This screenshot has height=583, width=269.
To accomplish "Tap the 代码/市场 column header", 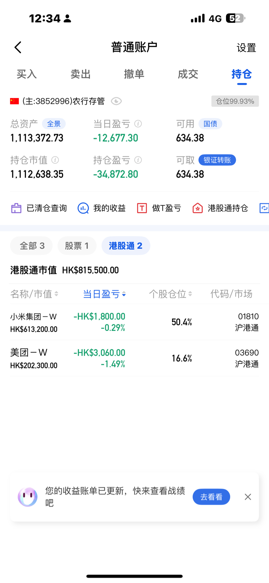I will pos(231,294).
